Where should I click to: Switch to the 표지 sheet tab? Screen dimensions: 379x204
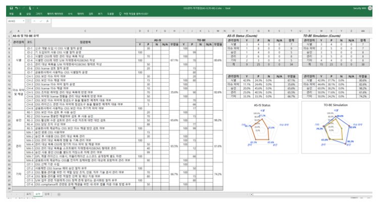(x=29, y=193)
